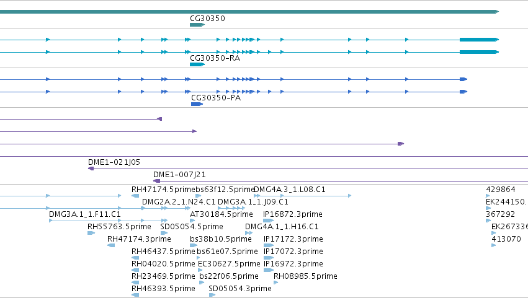Click the bs61e07.5prime EST label
This screenshot has height=298, width=528.
click(227, 252)
